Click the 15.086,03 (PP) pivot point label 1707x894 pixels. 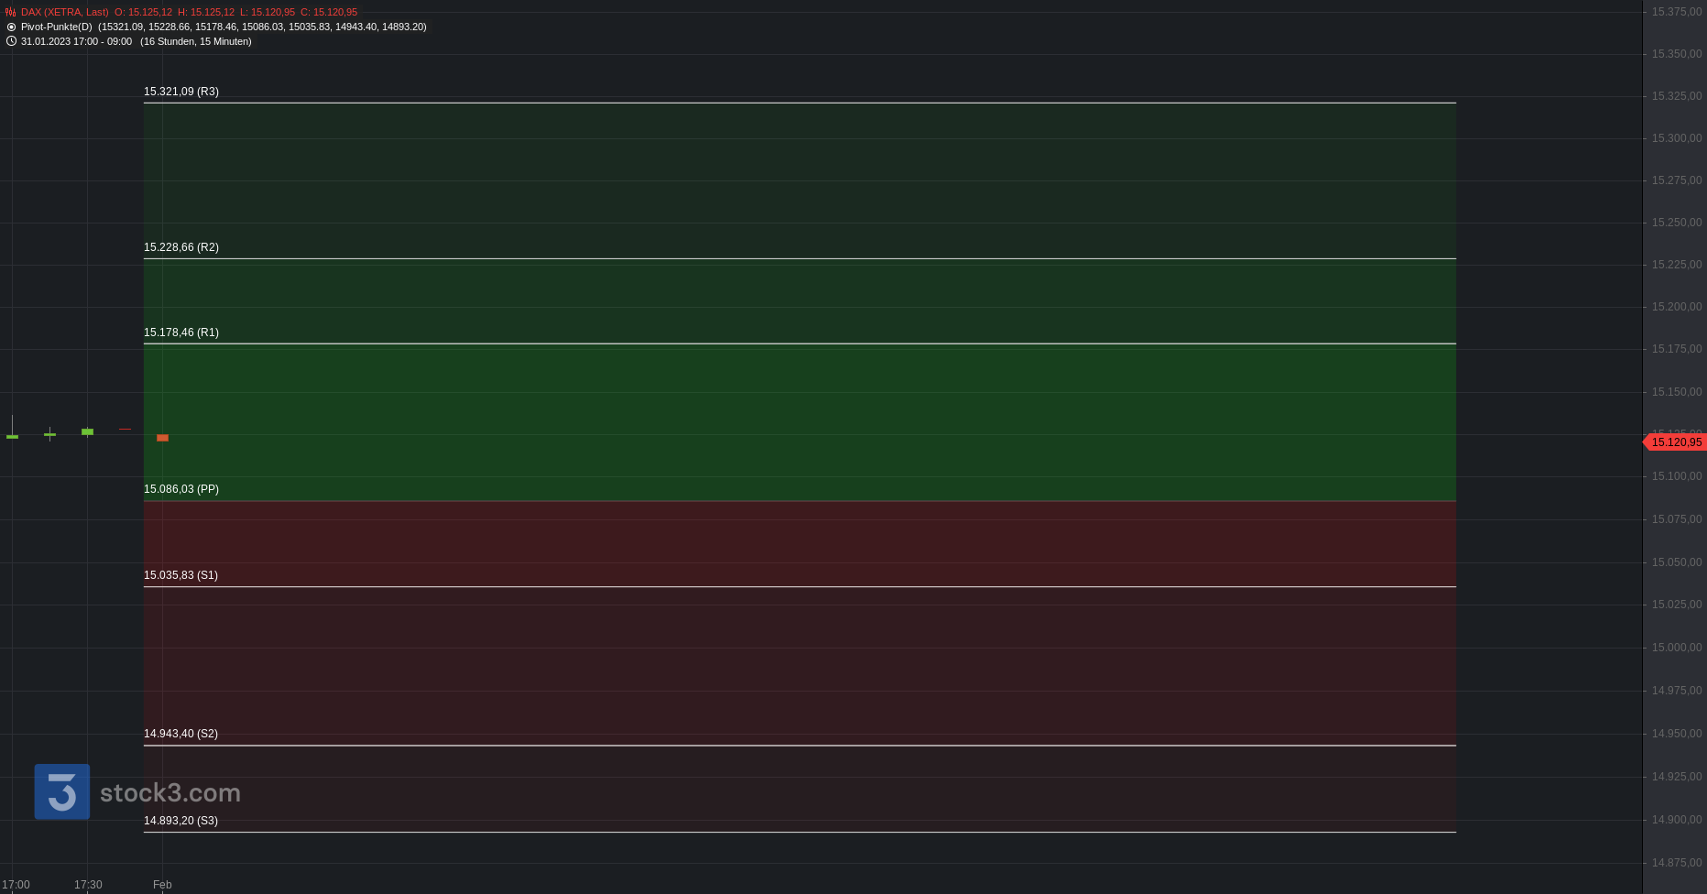click(181, 489)
